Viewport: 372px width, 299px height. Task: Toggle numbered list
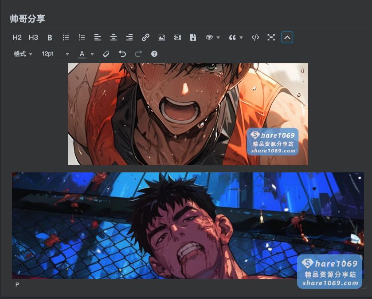(82, 38)
